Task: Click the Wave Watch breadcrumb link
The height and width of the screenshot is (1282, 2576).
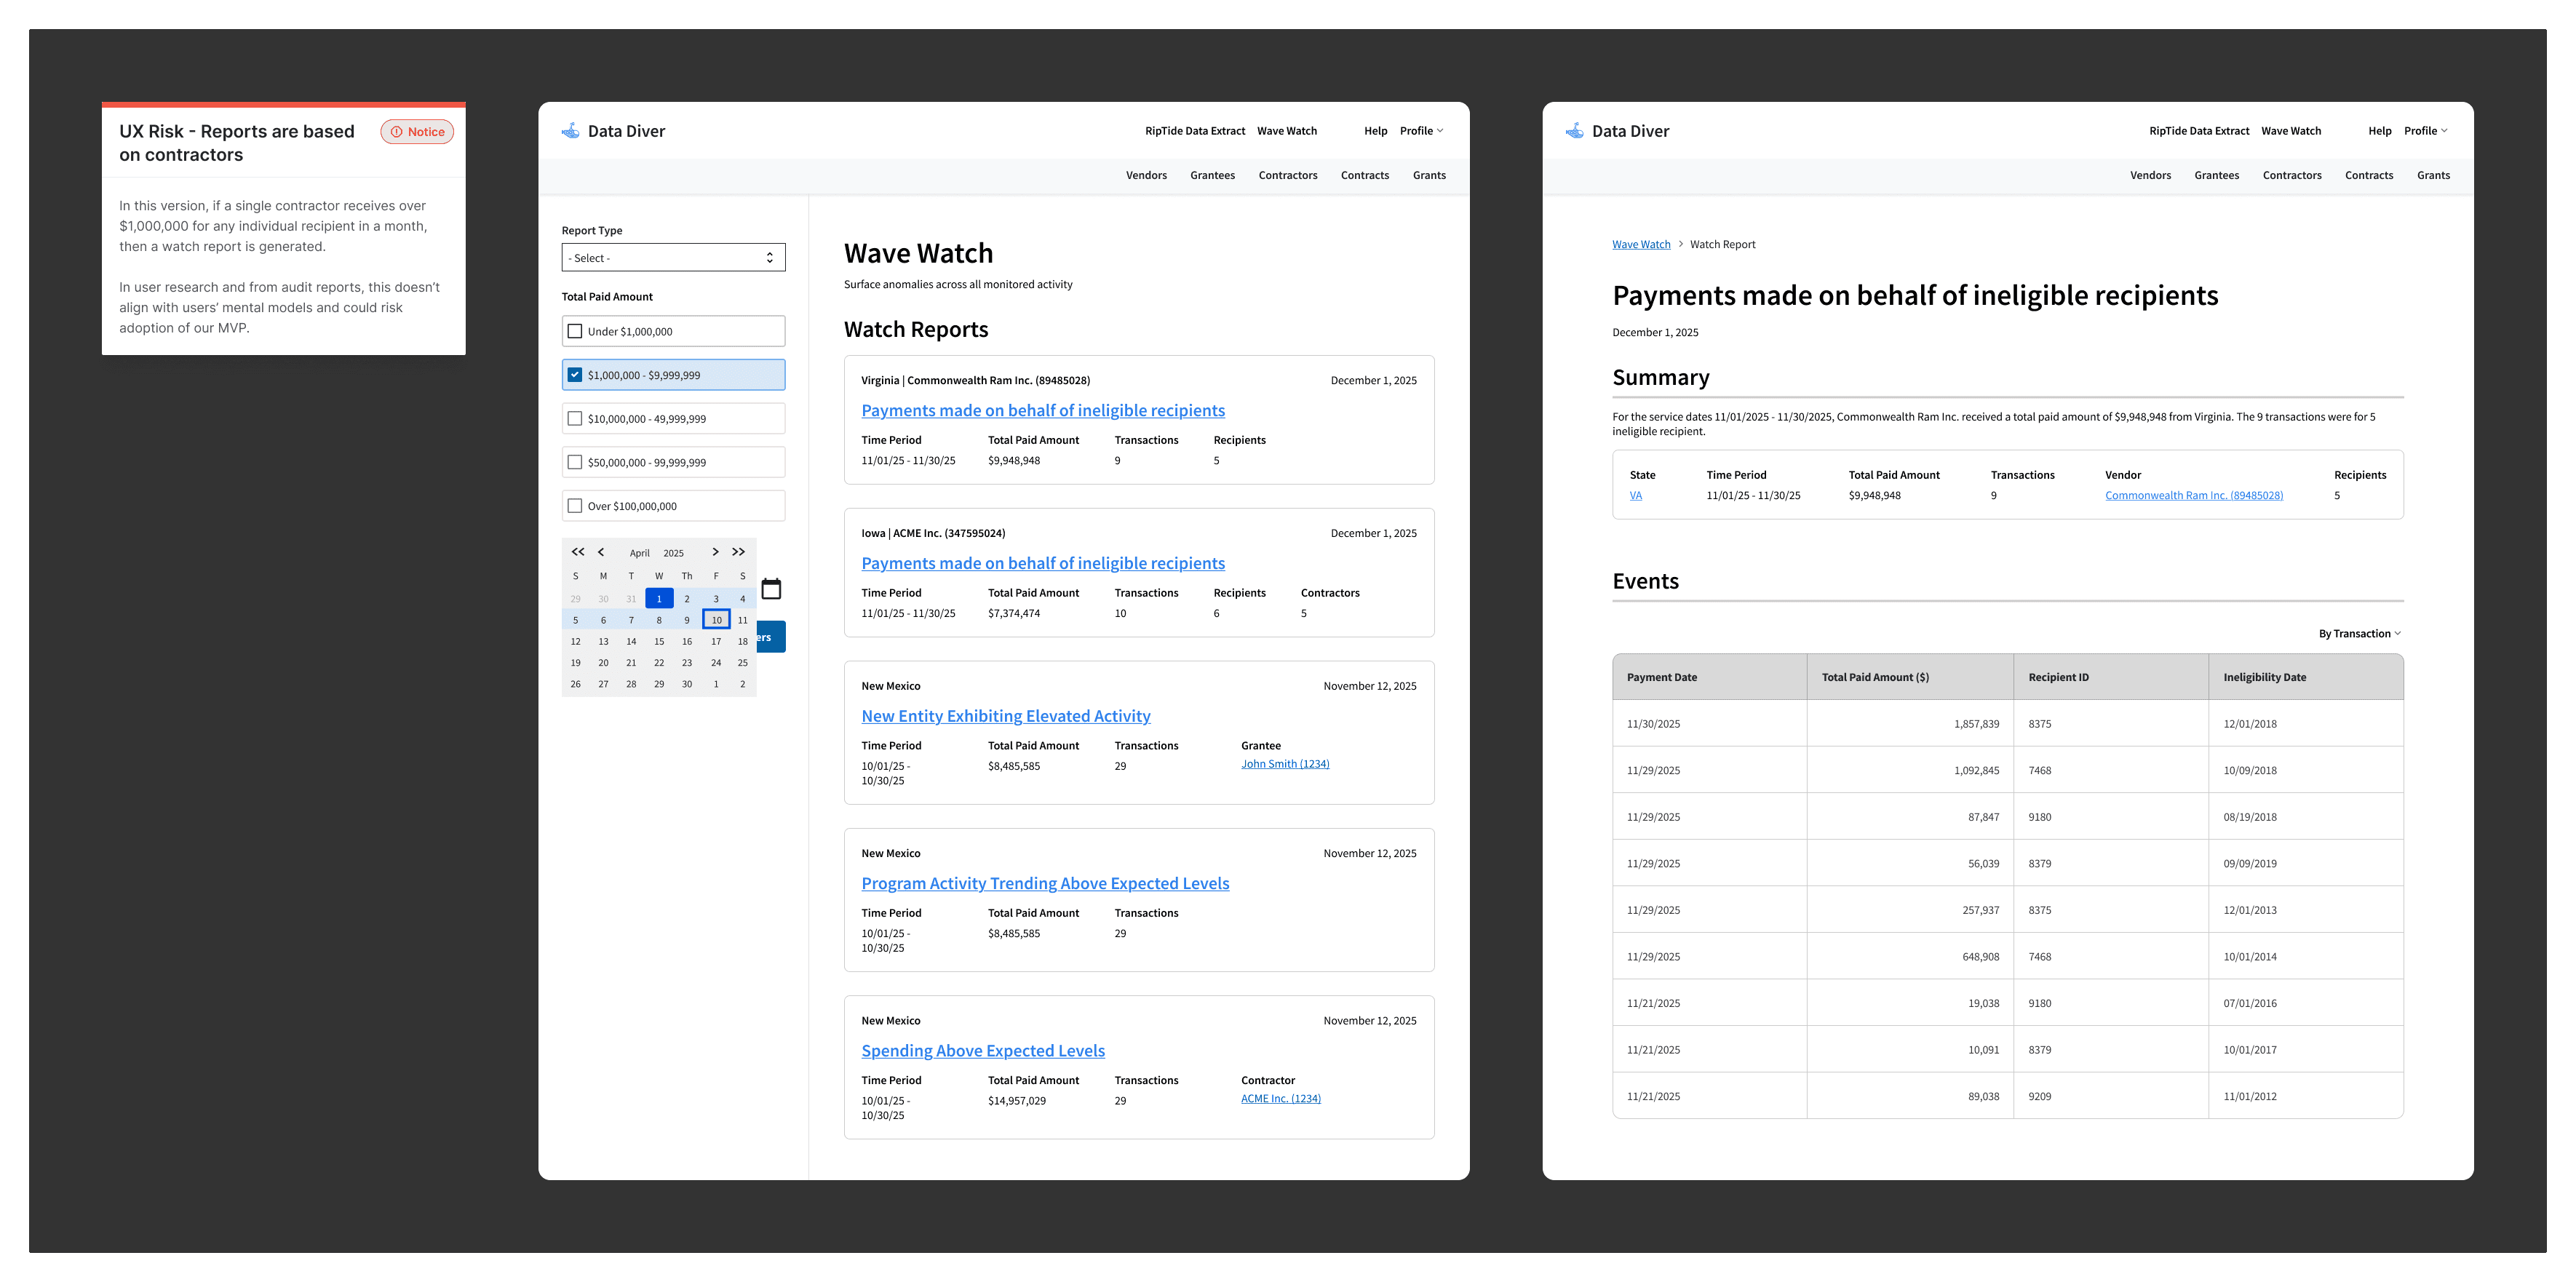Action: point(1640,245)
